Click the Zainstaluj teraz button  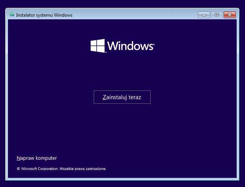tap(122, 97)
